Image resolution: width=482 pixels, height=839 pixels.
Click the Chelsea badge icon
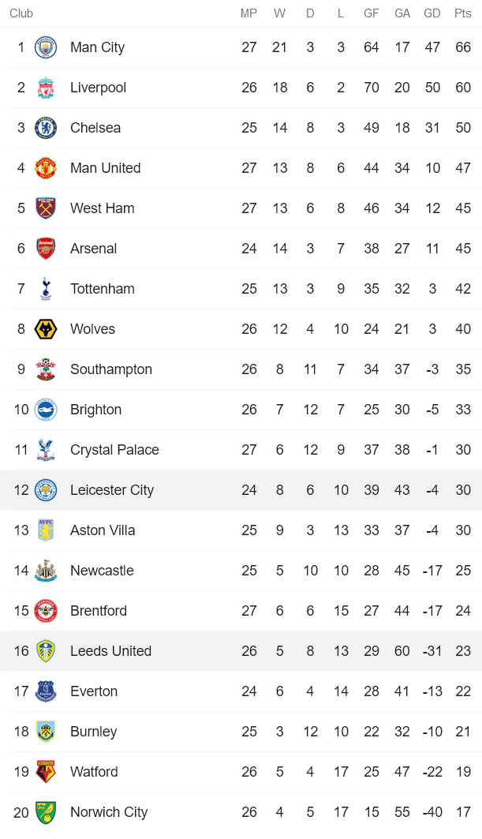click(46, 128)
